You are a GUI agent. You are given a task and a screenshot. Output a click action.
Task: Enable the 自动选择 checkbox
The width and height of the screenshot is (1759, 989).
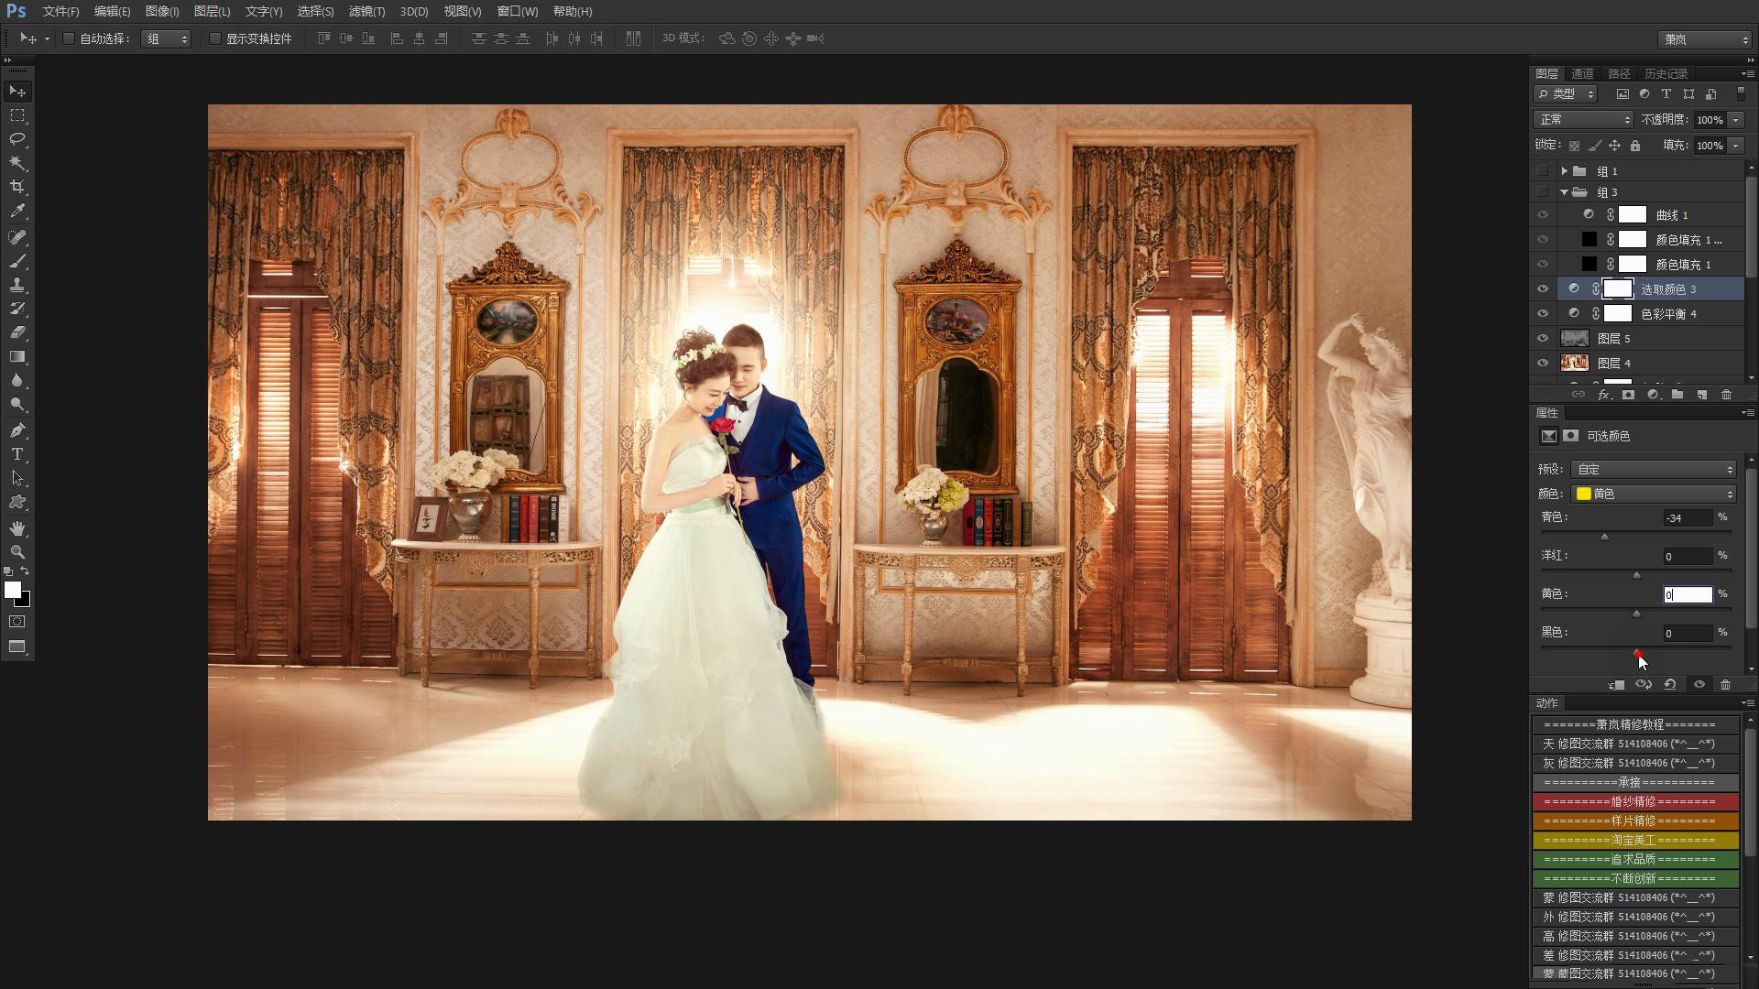[x=68, y=38]
